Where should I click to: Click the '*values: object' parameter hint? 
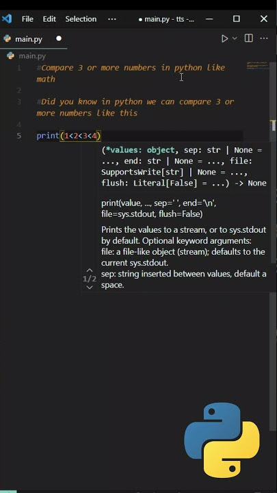(140, 150)
